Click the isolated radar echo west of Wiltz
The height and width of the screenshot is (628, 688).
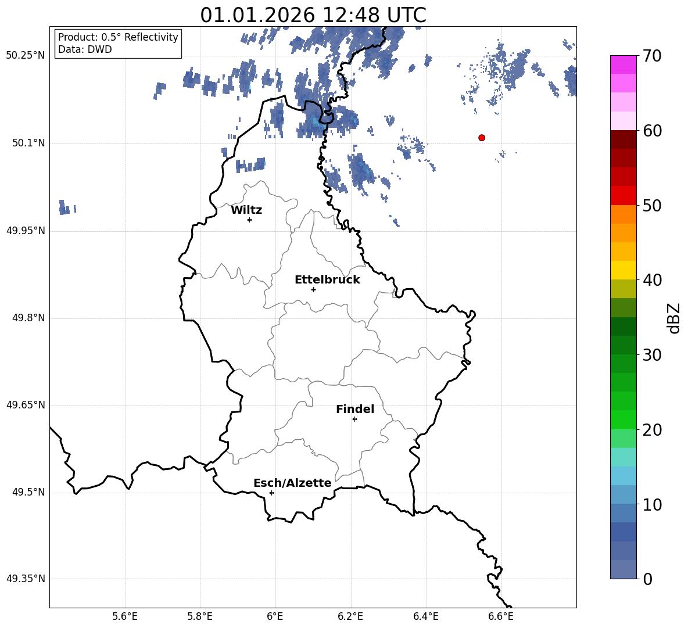pyautogui.click(x=67, y=207)
